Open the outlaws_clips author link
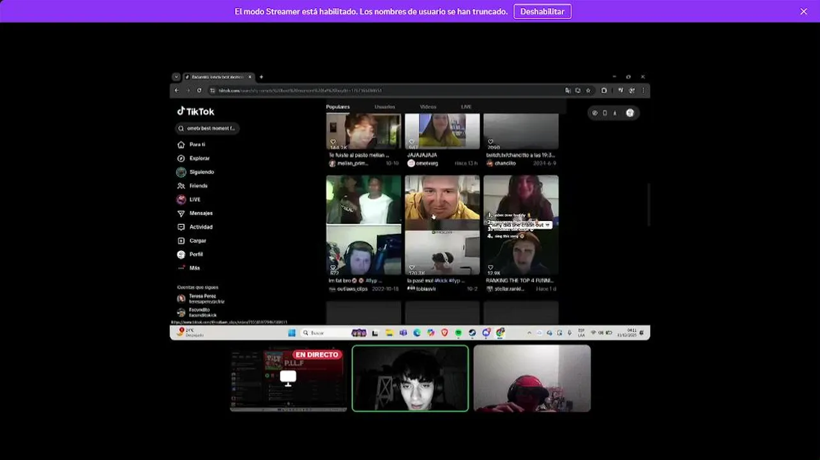The height and width of the screenshot is (460, 820). 348,289
